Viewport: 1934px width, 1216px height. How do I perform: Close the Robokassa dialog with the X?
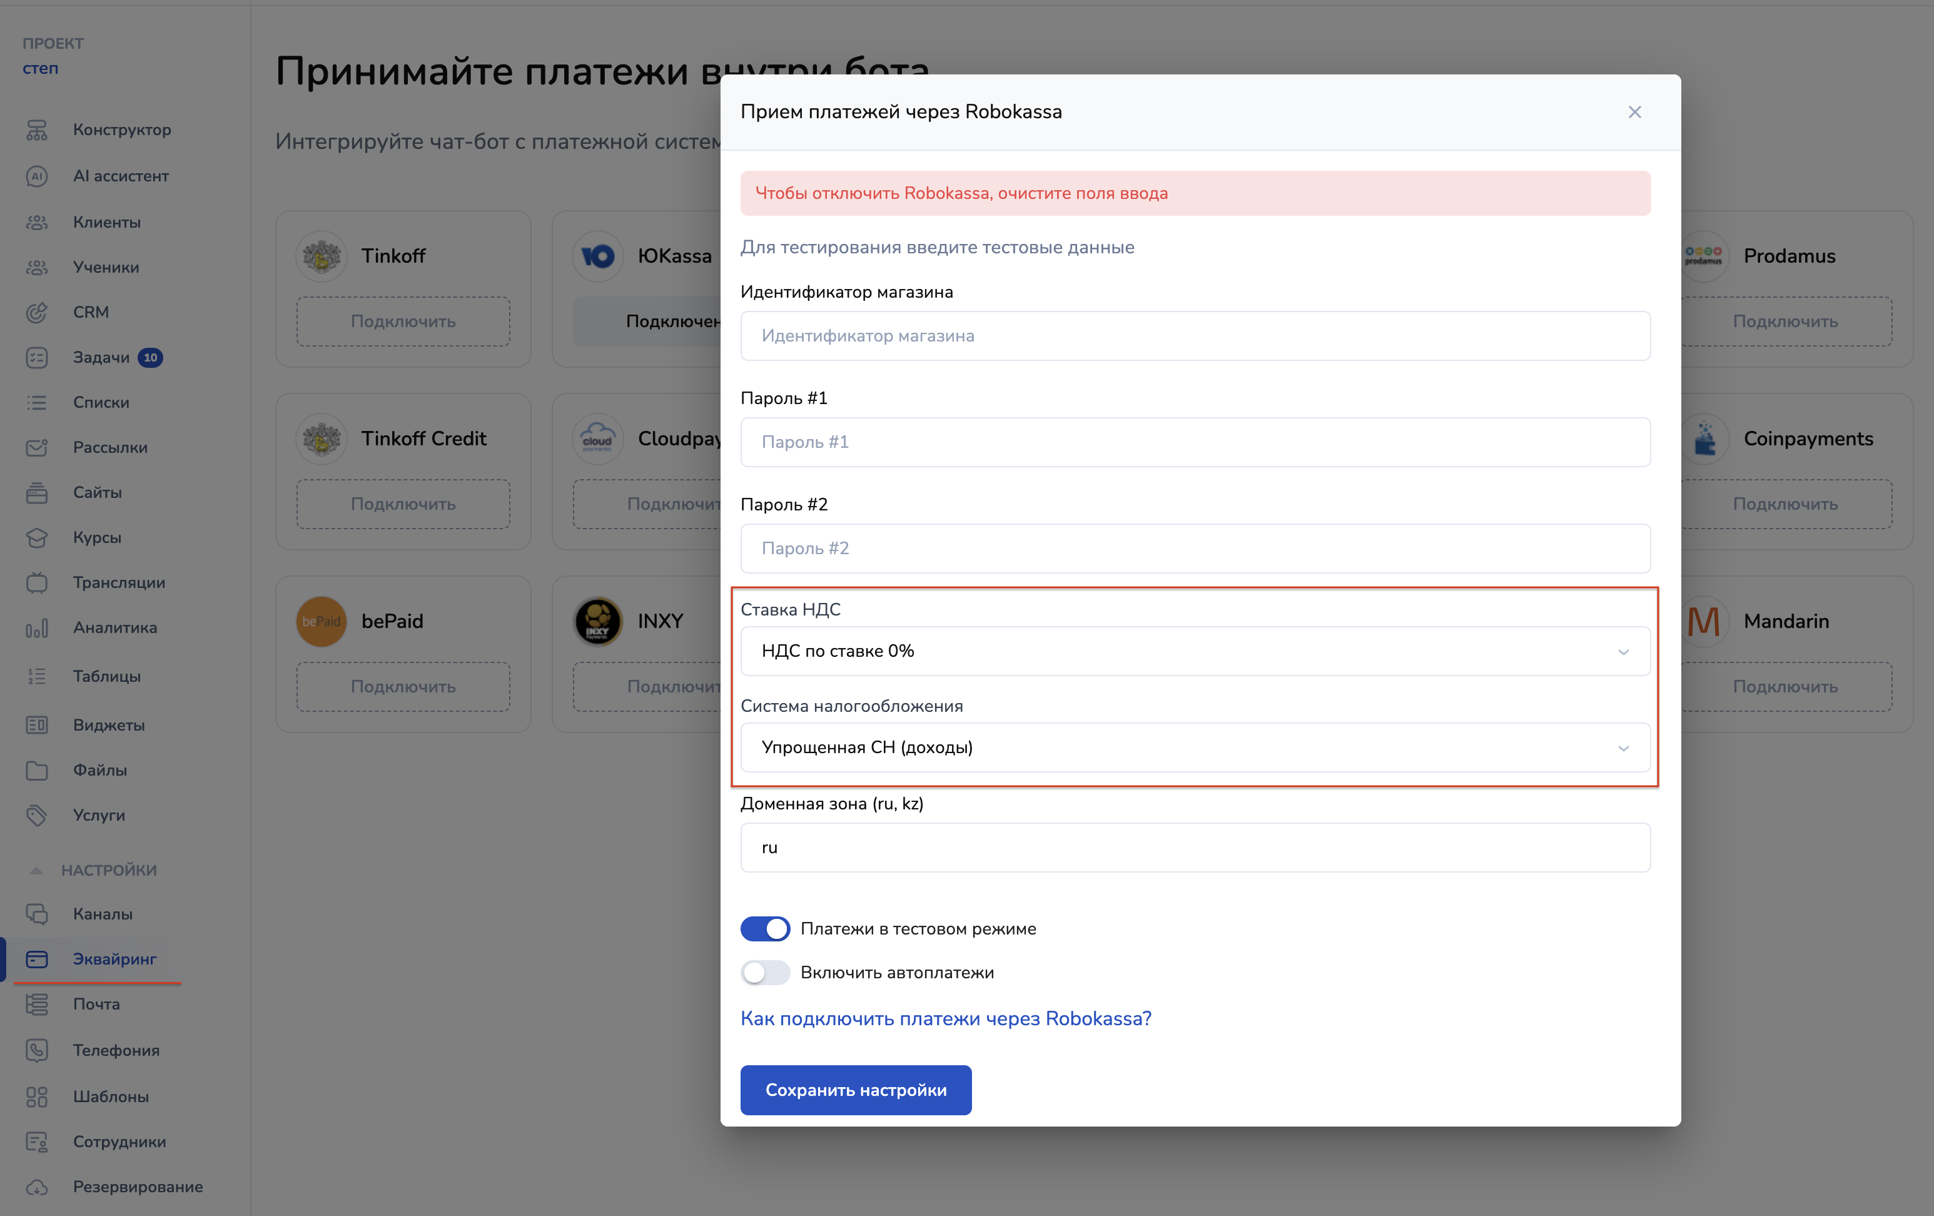(x=1634, y=113)
